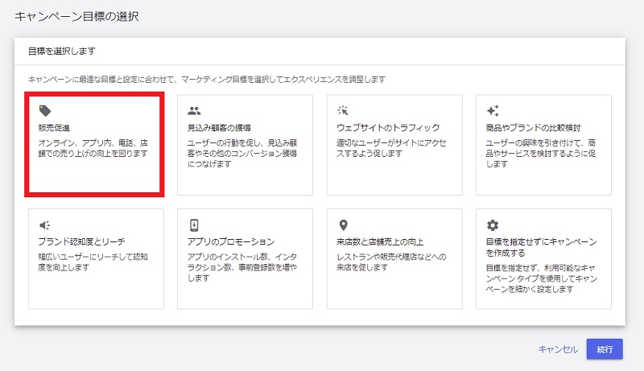Click the sparkle stars icon for 商品やブランドの比較検討
The width and height of the screenshot is (644, 371).
493,110
